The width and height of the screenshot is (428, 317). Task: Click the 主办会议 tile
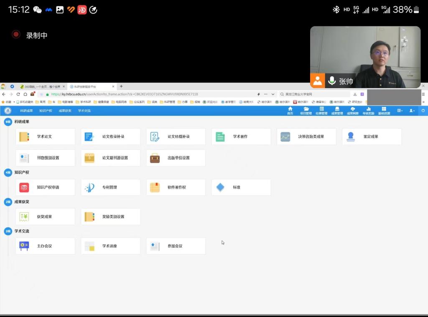(x=45, y=246)
